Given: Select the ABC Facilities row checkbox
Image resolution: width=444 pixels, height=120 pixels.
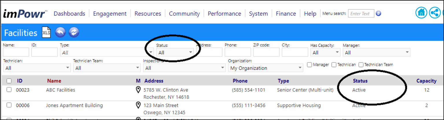Looking at the screenshot, I should point(9,90).
